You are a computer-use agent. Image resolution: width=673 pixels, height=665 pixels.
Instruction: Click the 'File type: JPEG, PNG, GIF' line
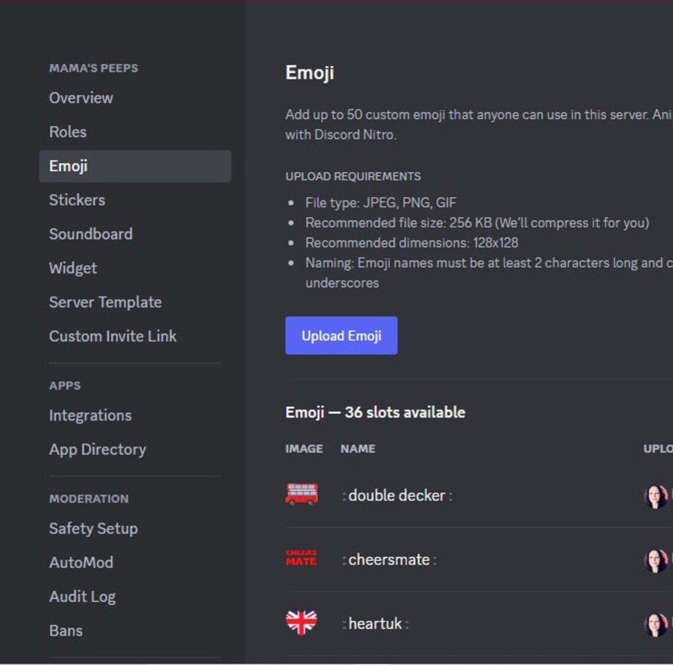pyautogui.click(x=381, y=203)
